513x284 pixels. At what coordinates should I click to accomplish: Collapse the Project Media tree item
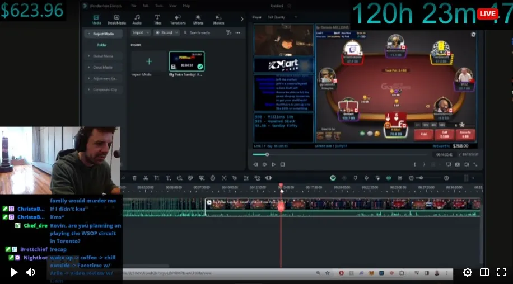89,34
